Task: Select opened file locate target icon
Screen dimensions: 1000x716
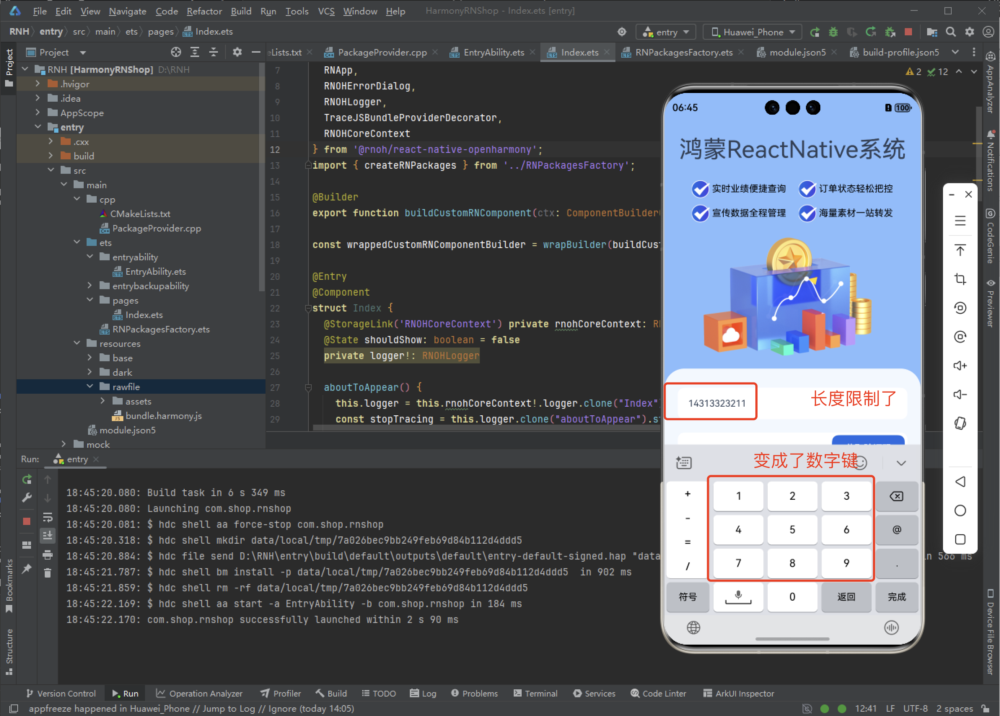Action: 176,52
